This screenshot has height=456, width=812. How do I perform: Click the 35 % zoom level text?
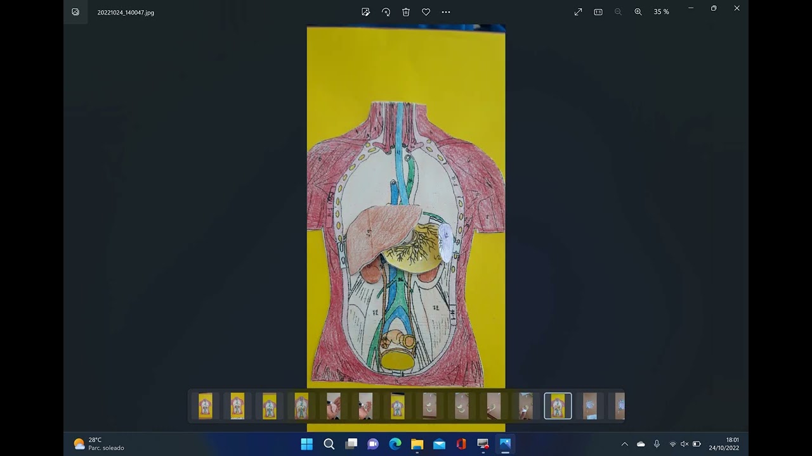(x=661, y=12)
